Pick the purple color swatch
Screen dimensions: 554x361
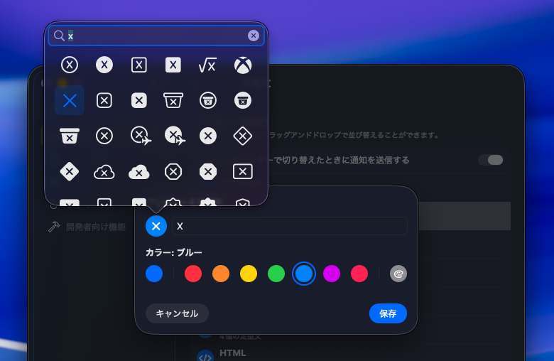332,274
